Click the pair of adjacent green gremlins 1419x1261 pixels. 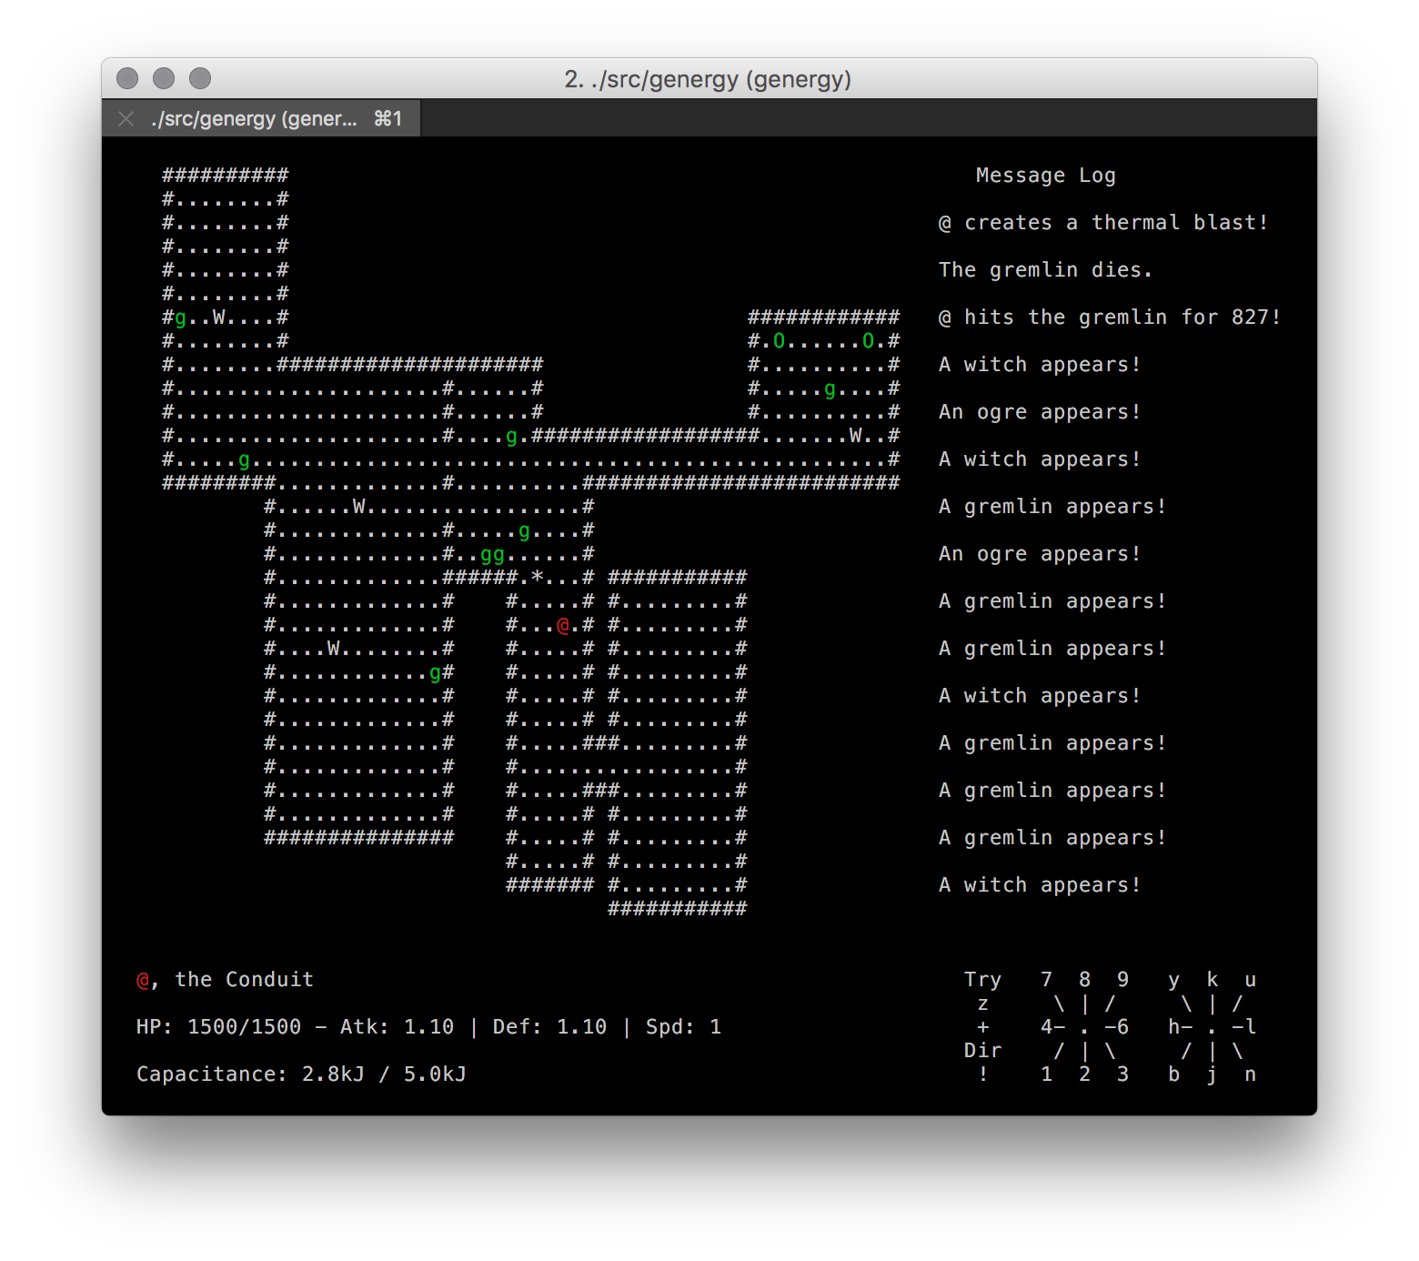pyautogui.click(x=492, y=555)
